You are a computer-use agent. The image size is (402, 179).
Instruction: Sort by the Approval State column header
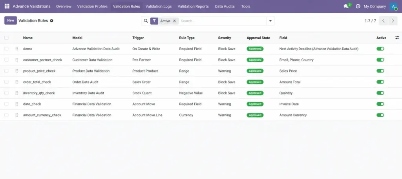coord(258,38)
